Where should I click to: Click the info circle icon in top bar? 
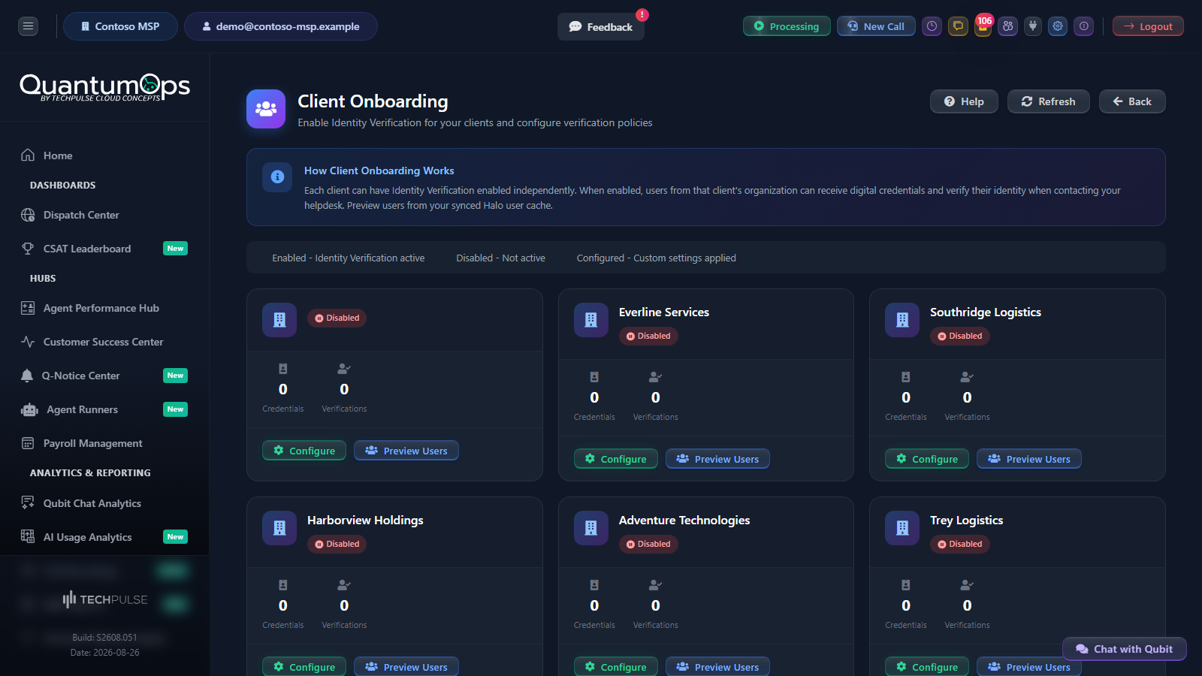click(x=1083, y=26)
